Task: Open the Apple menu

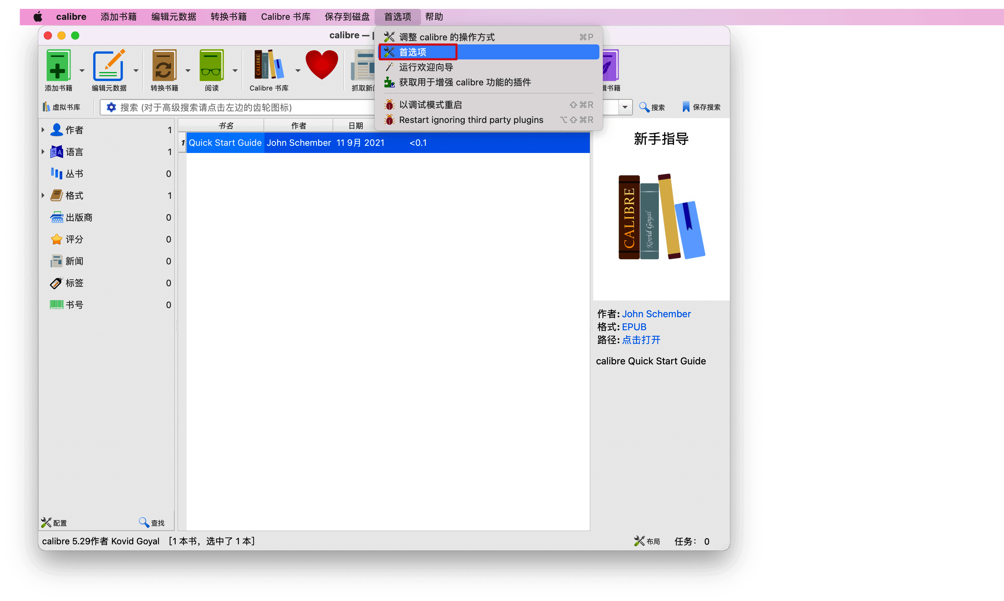Action: pos(38,17)
